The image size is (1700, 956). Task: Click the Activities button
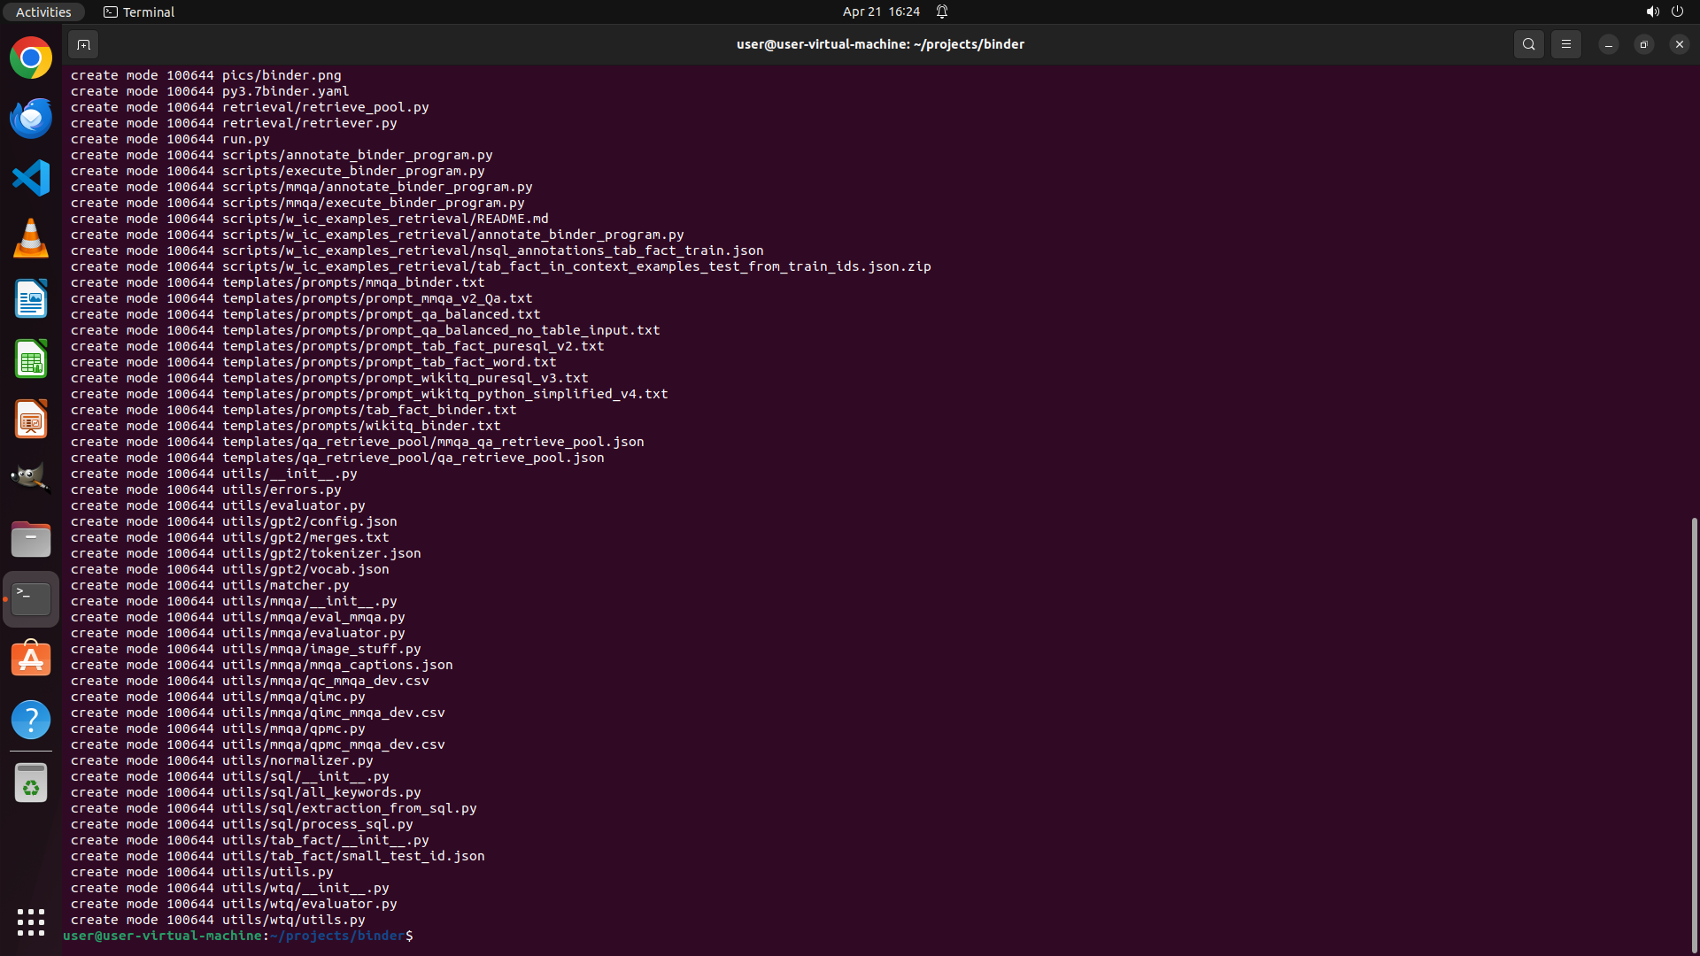43,12
